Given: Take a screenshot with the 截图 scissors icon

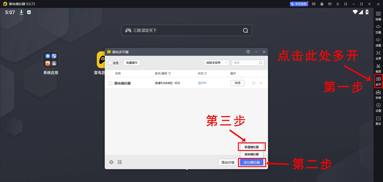Looking at the screenshot, I should 378,68.
